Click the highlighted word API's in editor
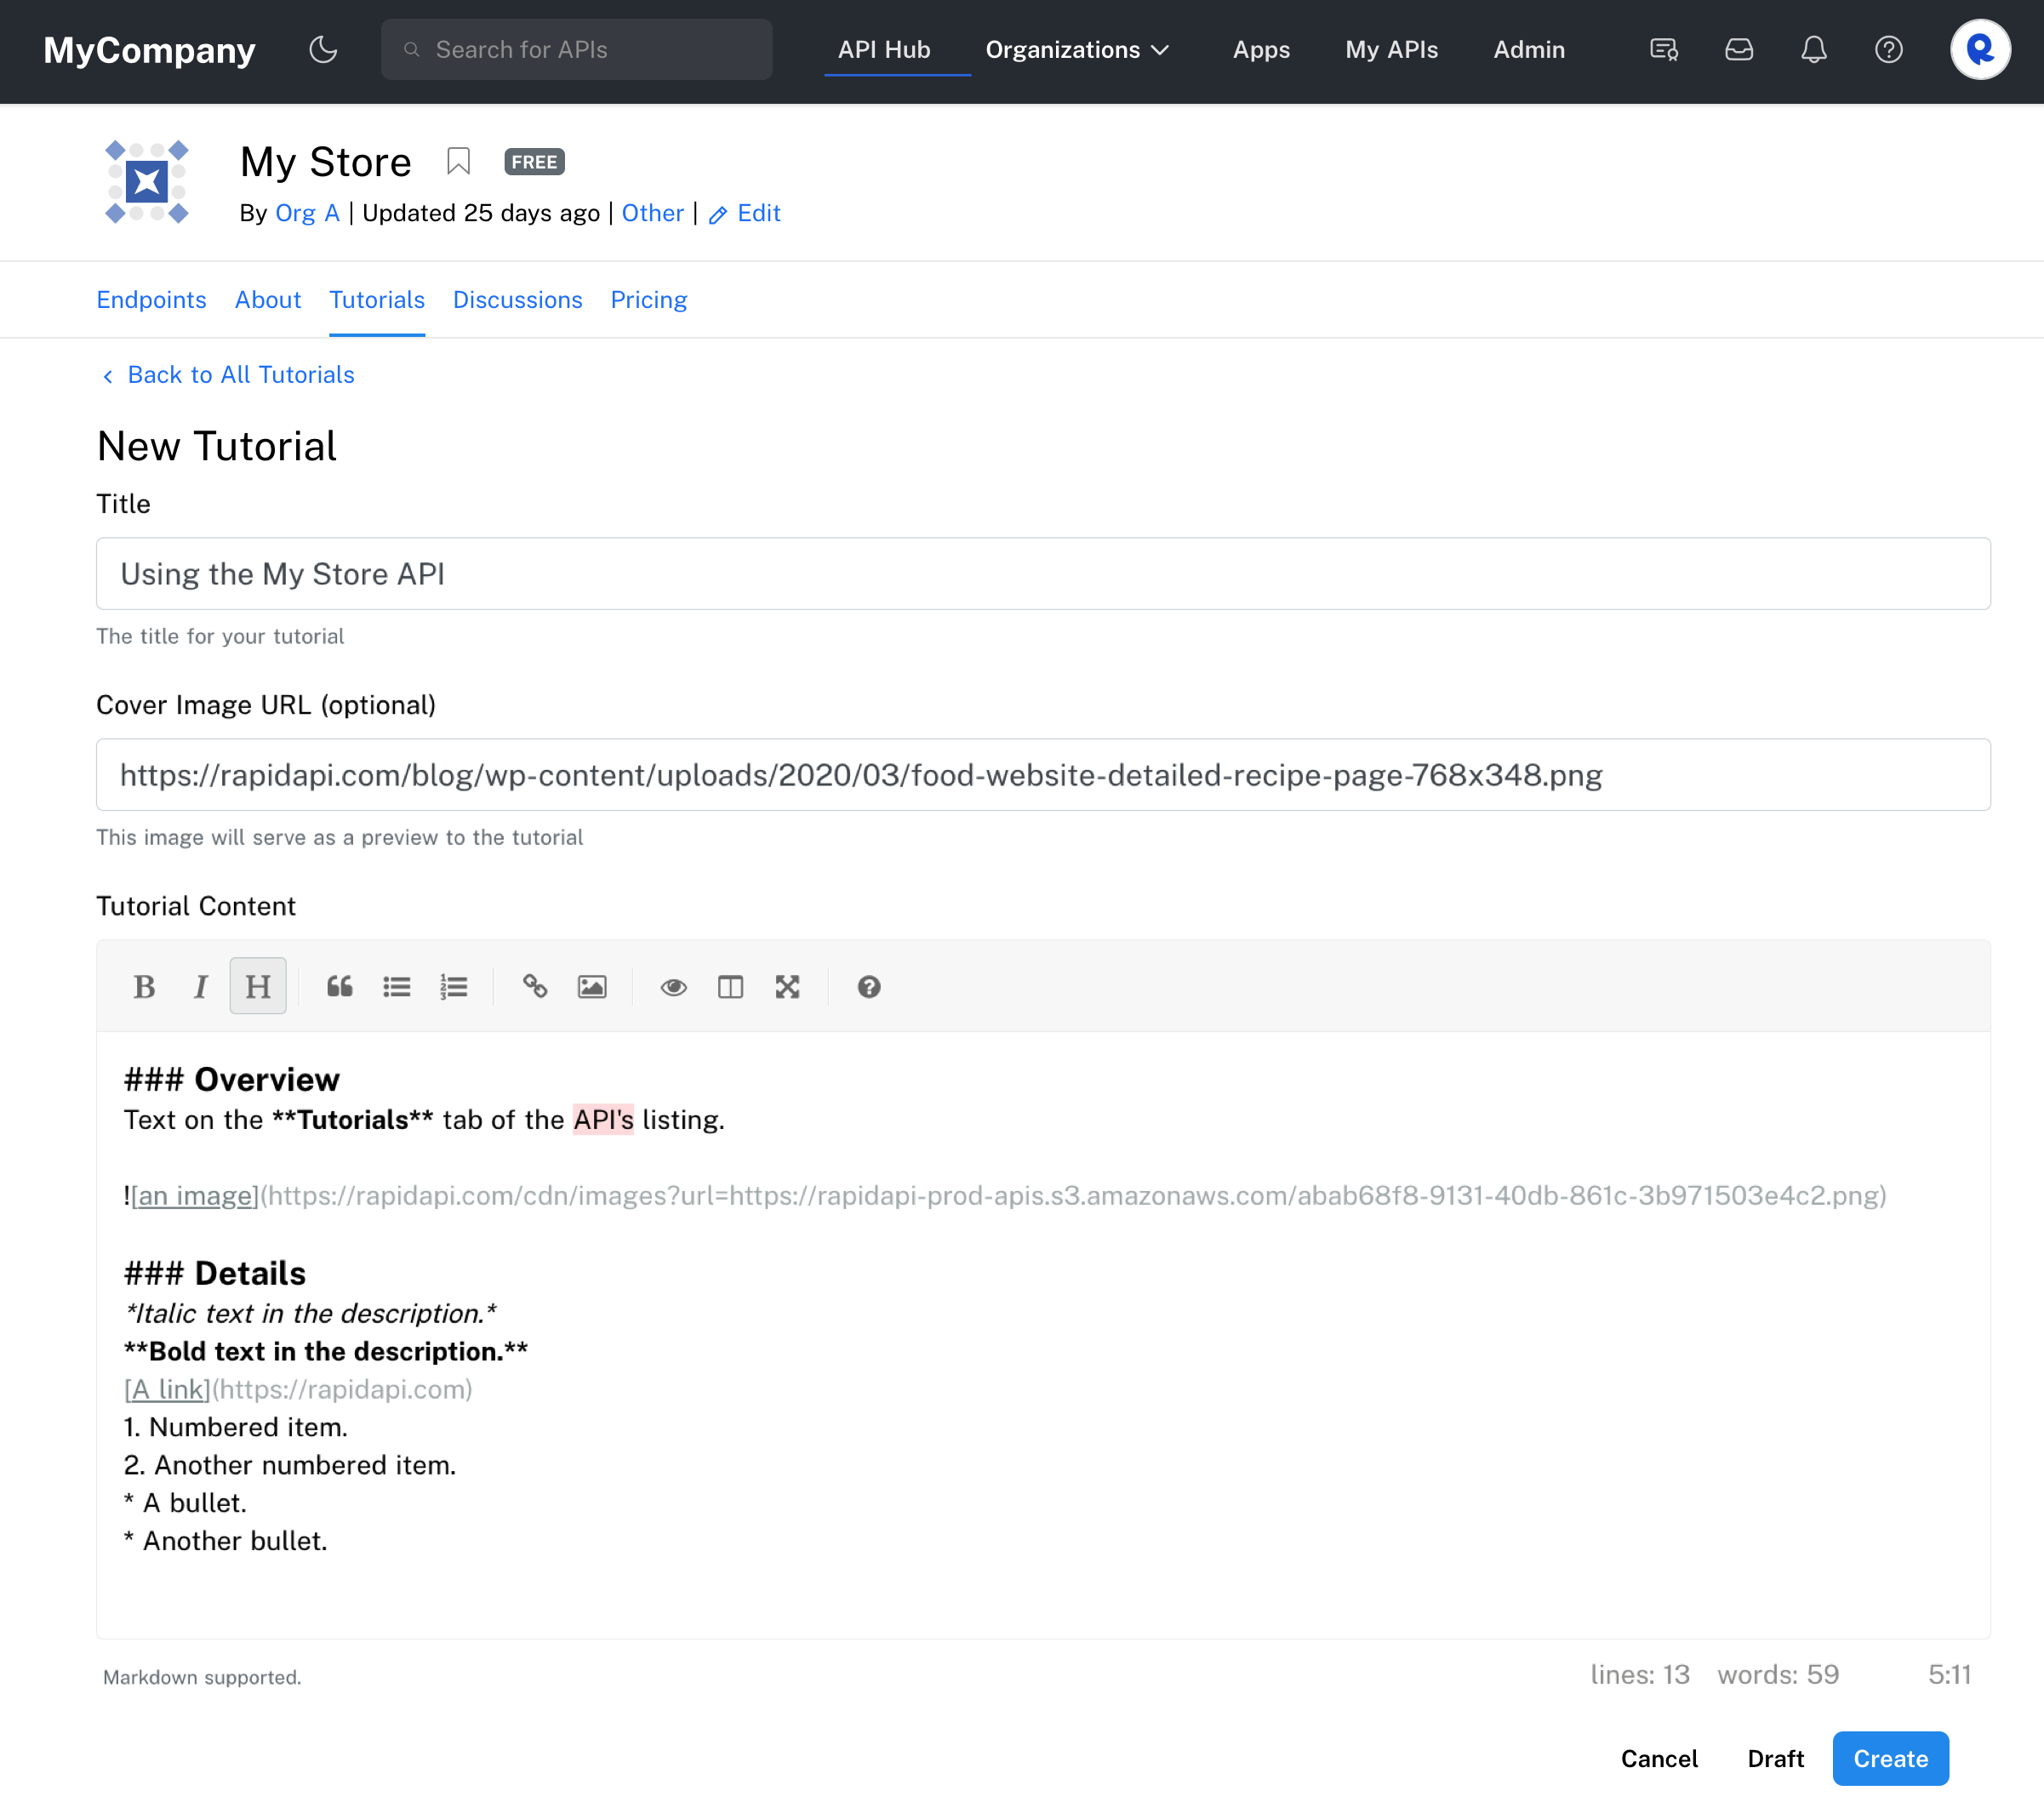The image size is (2044, 1802). pos(603,1120)
